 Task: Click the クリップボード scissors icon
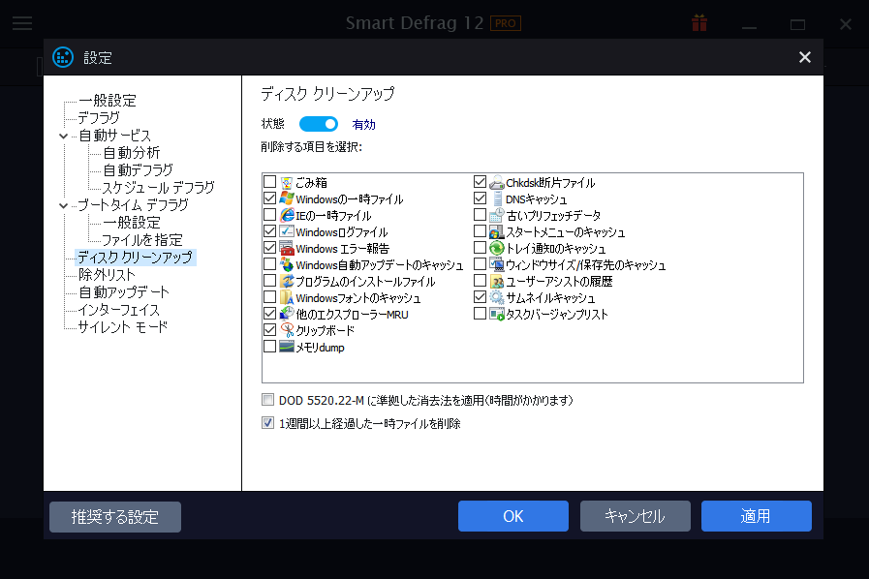point(287,330)
